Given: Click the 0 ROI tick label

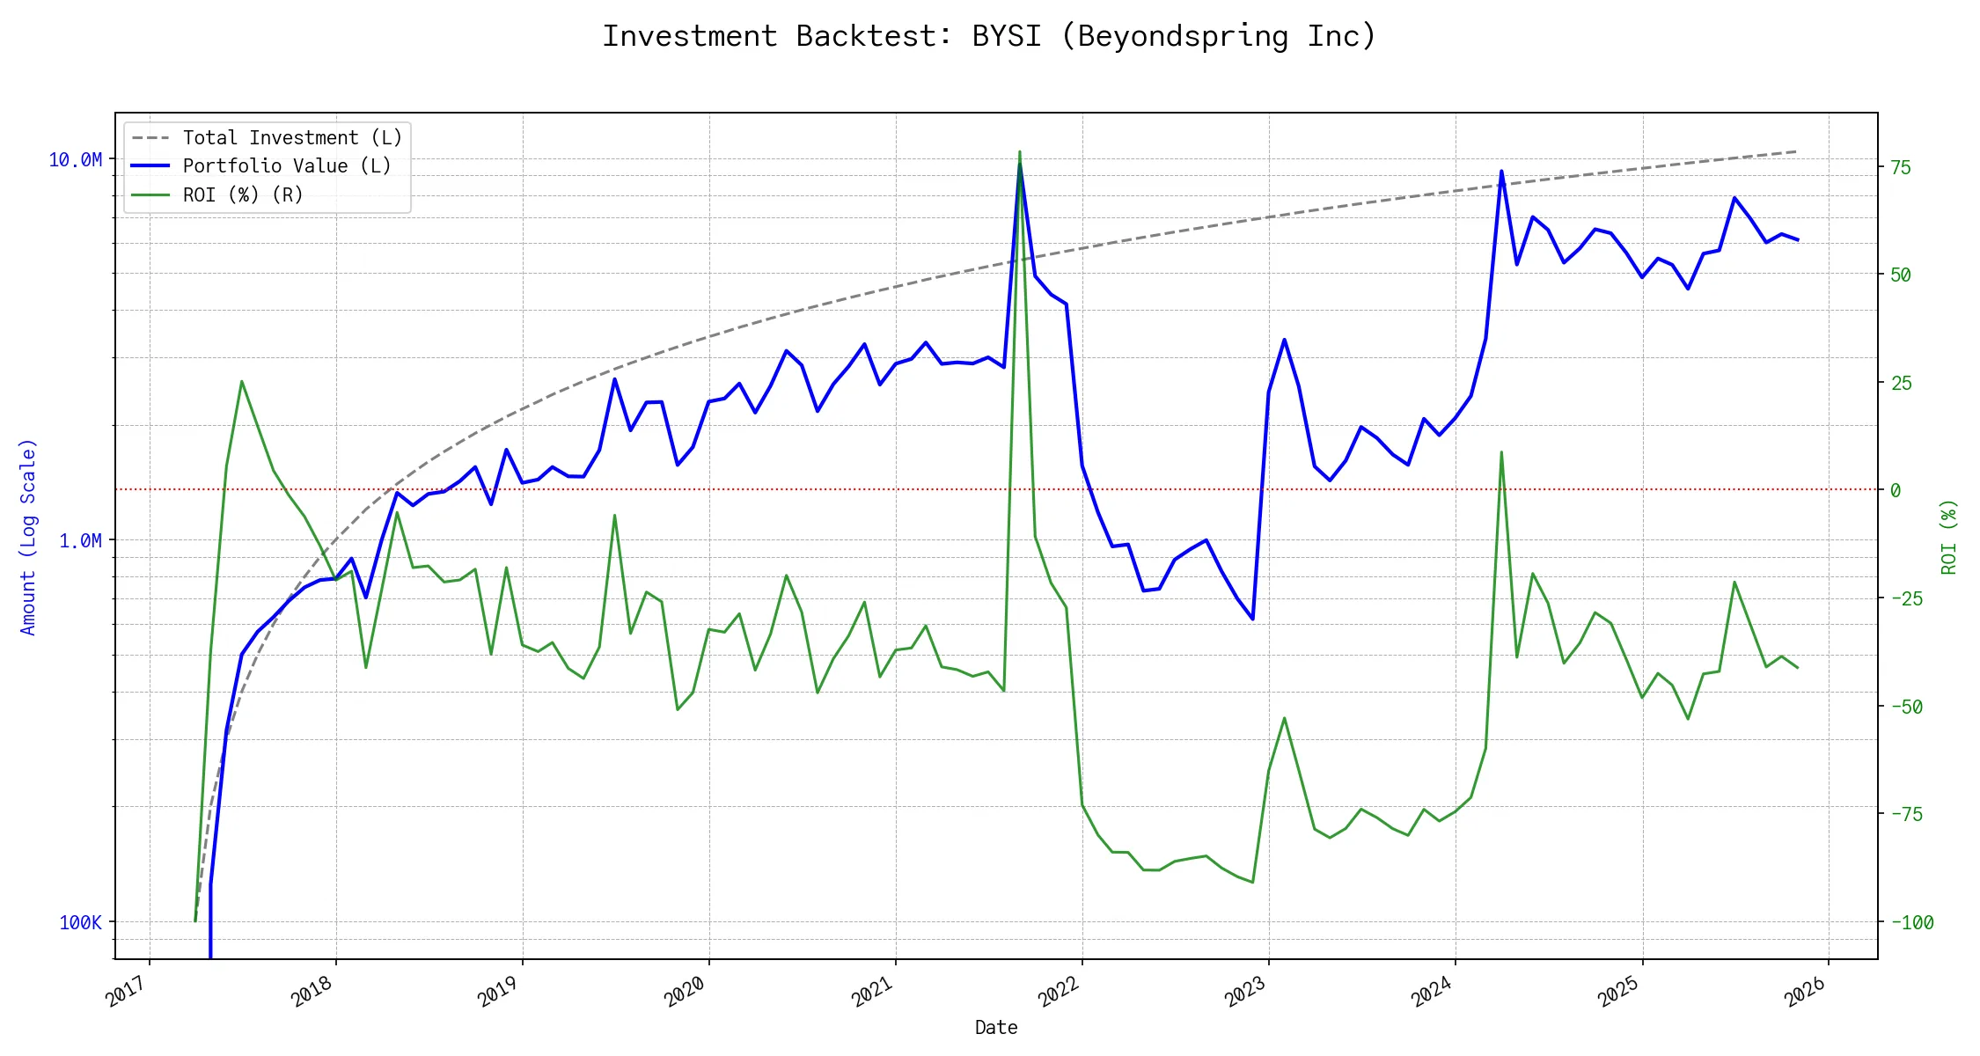Looking at the screenshot, I should pyautogui.click(x=1896, y=491).
